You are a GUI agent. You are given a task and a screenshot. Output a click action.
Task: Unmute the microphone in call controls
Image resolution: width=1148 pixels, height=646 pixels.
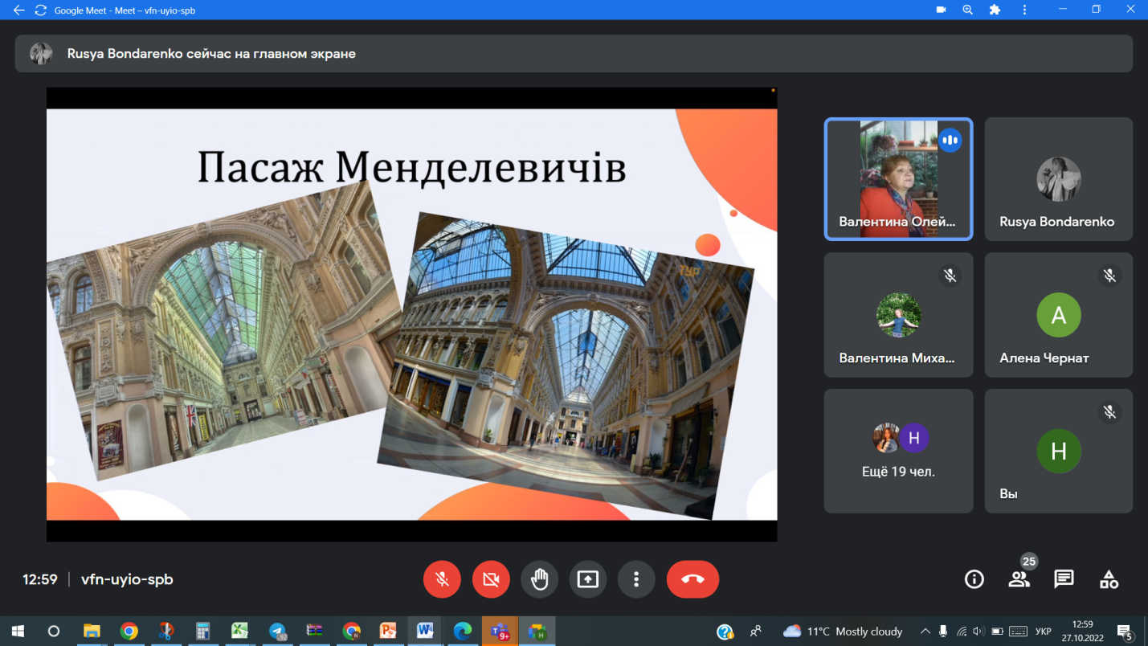click(x=442, y=579)
